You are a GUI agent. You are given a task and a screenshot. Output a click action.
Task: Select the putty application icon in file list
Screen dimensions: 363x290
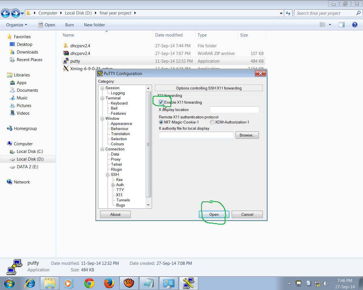click(x=66, y=61)
